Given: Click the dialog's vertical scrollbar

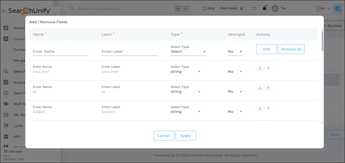Looking at the screenshot, I should click(x=322, y=41).
